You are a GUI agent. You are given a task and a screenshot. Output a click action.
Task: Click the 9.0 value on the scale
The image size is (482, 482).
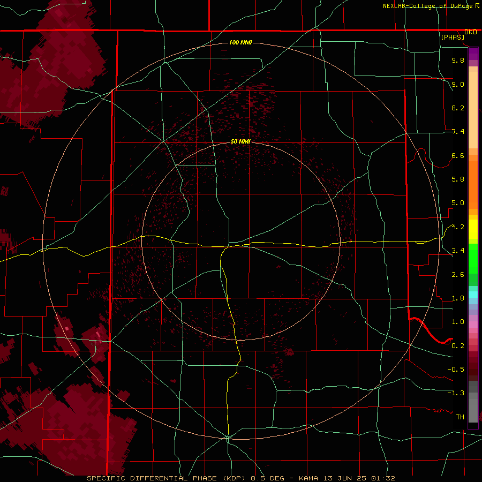pyautogui.click(x=458, y=84)
